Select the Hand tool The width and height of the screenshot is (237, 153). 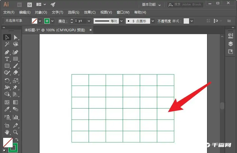(7, 132)
